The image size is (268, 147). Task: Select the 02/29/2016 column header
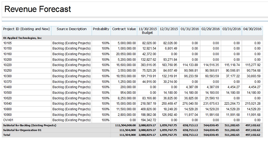pos(210,29)
